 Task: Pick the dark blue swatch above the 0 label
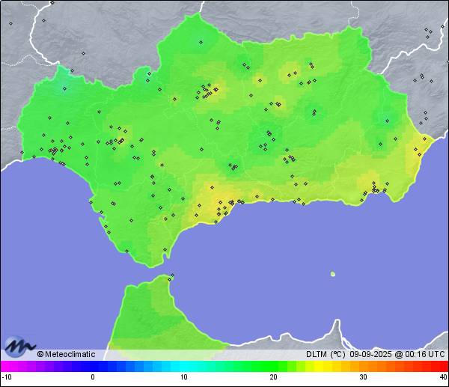pos(93,366)
